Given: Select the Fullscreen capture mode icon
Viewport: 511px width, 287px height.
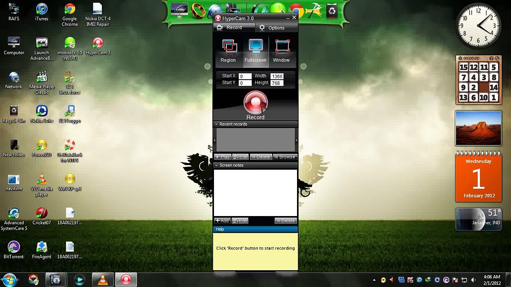Looking at the screenshot, I should click(255, 51).
